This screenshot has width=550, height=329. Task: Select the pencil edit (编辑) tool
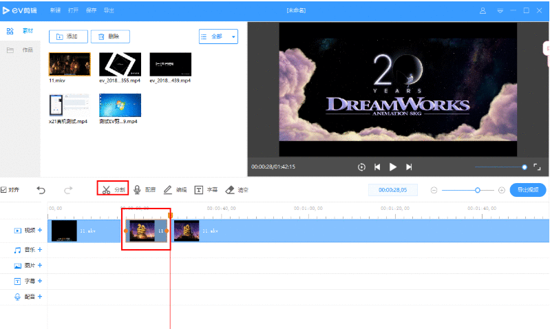click(x=175, y=189)
